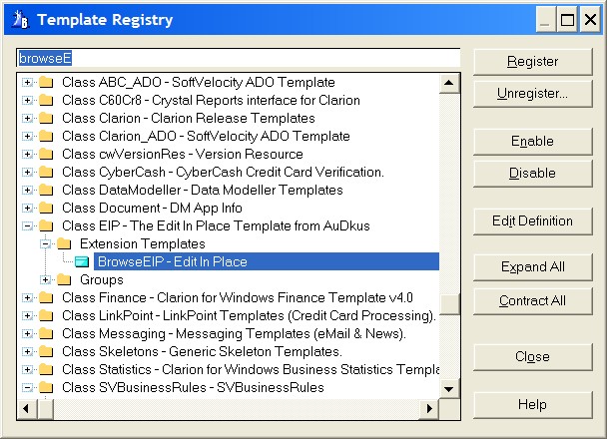This screenshot has width=607, height=439.
Task: Click the folder icon of Class Skeletons
Action: click(x=46, y=351)
